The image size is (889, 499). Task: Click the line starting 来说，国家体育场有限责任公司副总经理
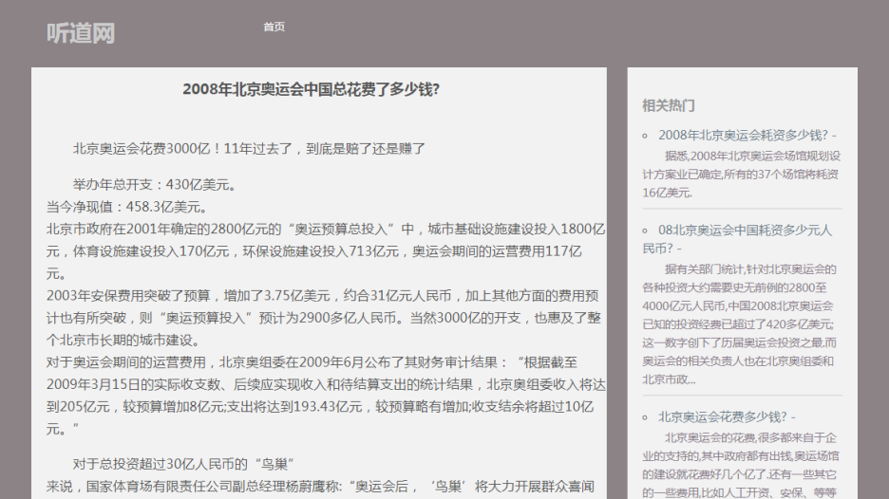coord(320,487)
